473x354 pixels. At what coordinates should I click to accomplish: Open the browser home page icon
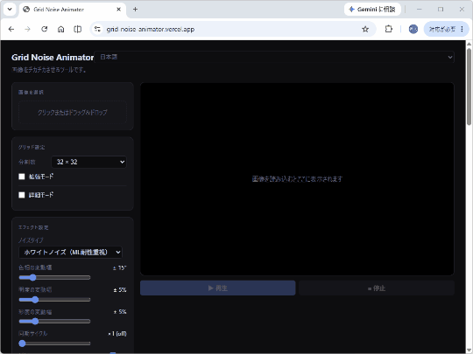pos(61,29)
